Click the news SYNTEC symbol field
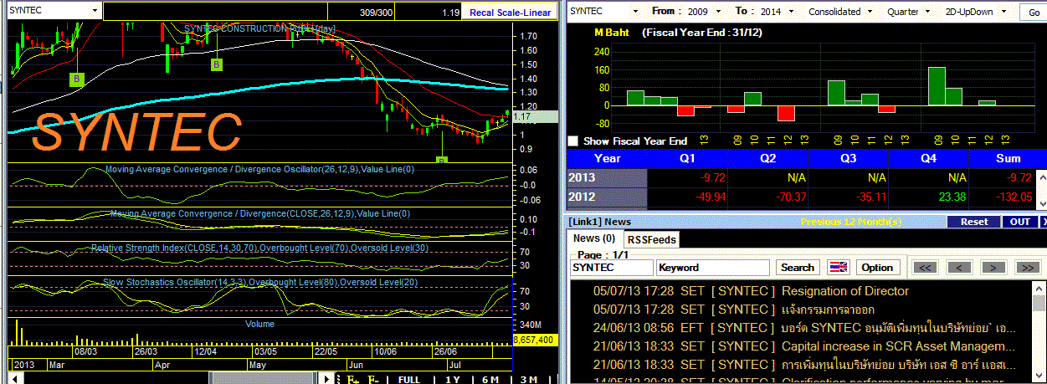 [612, 268]
